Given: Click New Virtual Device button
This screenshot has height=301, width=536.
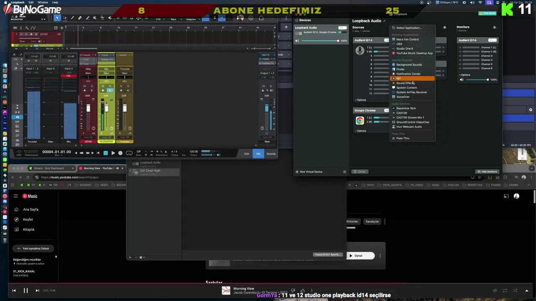Looking at the screenshot, I should pyautogui.click(x=309, y=172).
